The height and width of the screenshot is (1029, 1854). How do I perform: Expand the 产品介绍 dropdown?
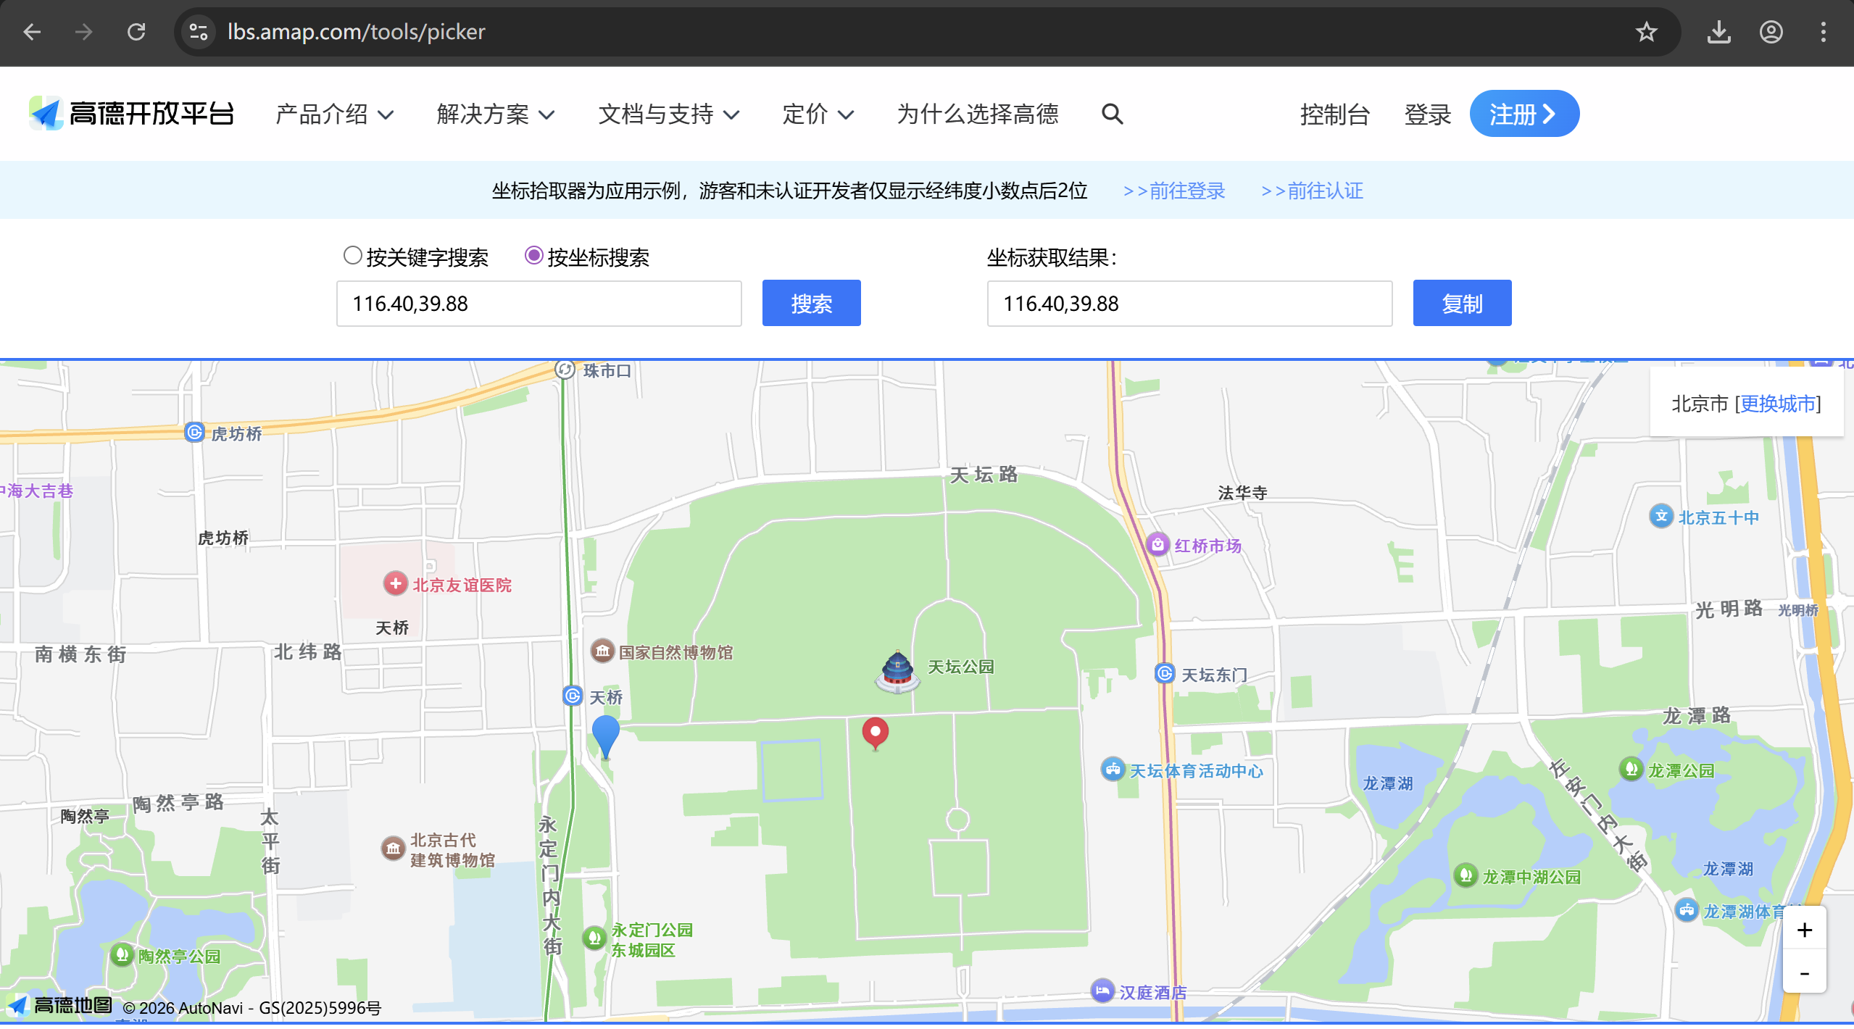click(x=335, y=114)
